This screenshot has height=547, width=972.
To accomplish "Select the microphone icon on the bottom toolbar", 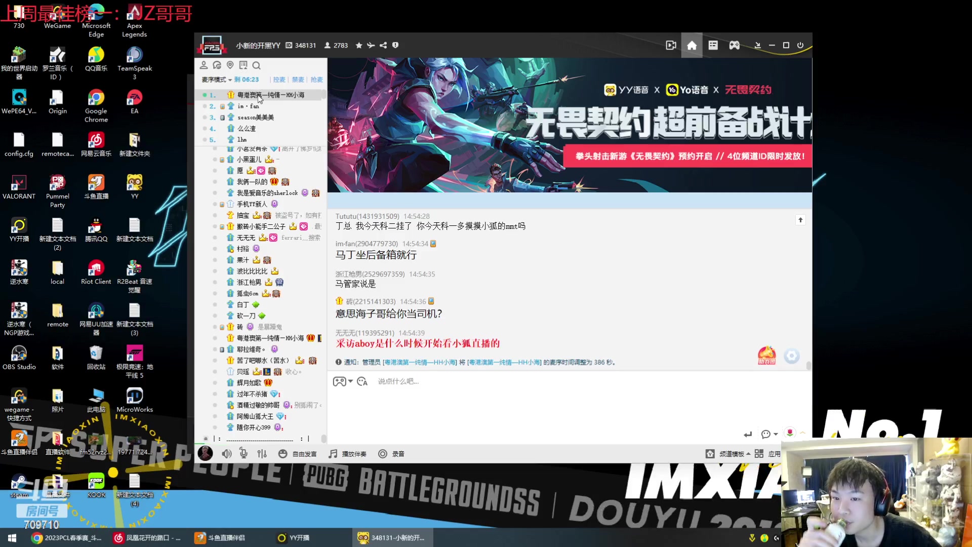I will (244, 453).
